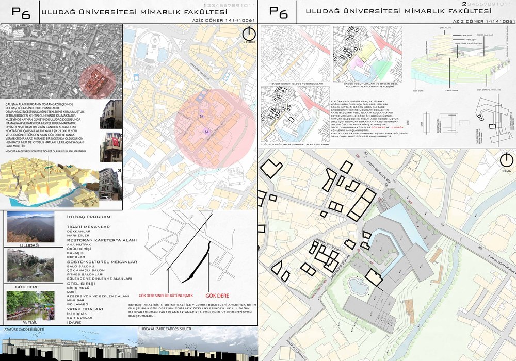Click the north arrow on the 1/500 site plan

(507, 160)
